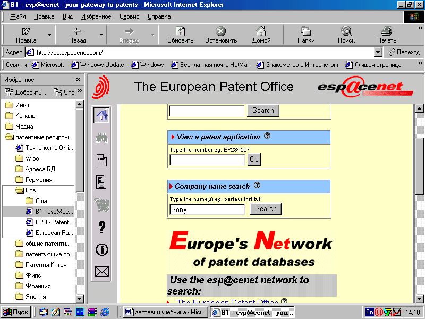Click Internet Explorer quick launch icon
This screenshot has height=319, width=425.
(105, 312)
